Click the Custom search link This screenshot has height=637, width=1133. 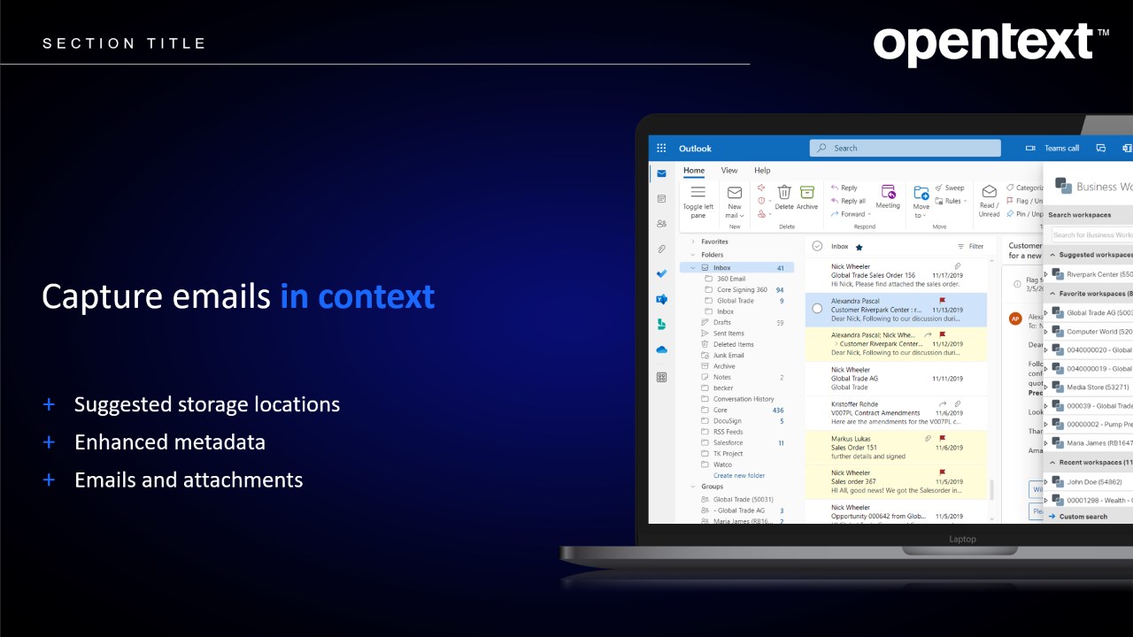coord(1078,517)
